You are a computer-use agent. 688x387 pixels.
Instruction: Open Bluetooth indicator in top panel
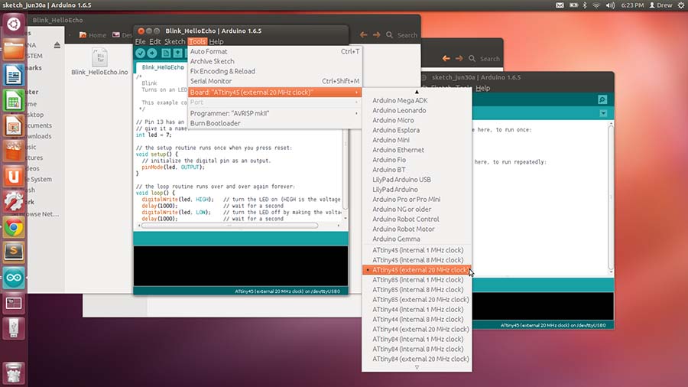tap(585, 5)
